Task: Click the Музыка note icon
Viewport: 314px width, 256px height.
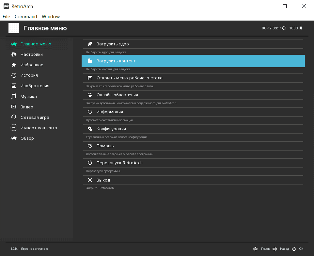Action: point(14,96)
